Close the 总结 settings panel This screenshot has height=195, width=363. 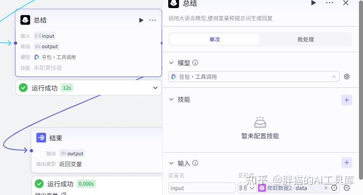(x=345, y=3)
